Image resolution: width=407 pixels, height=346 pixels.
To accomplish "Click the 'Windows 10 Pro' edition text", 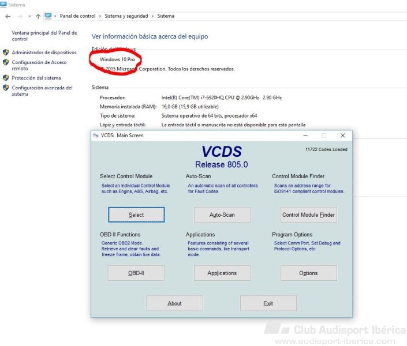I will coord(117,59).
